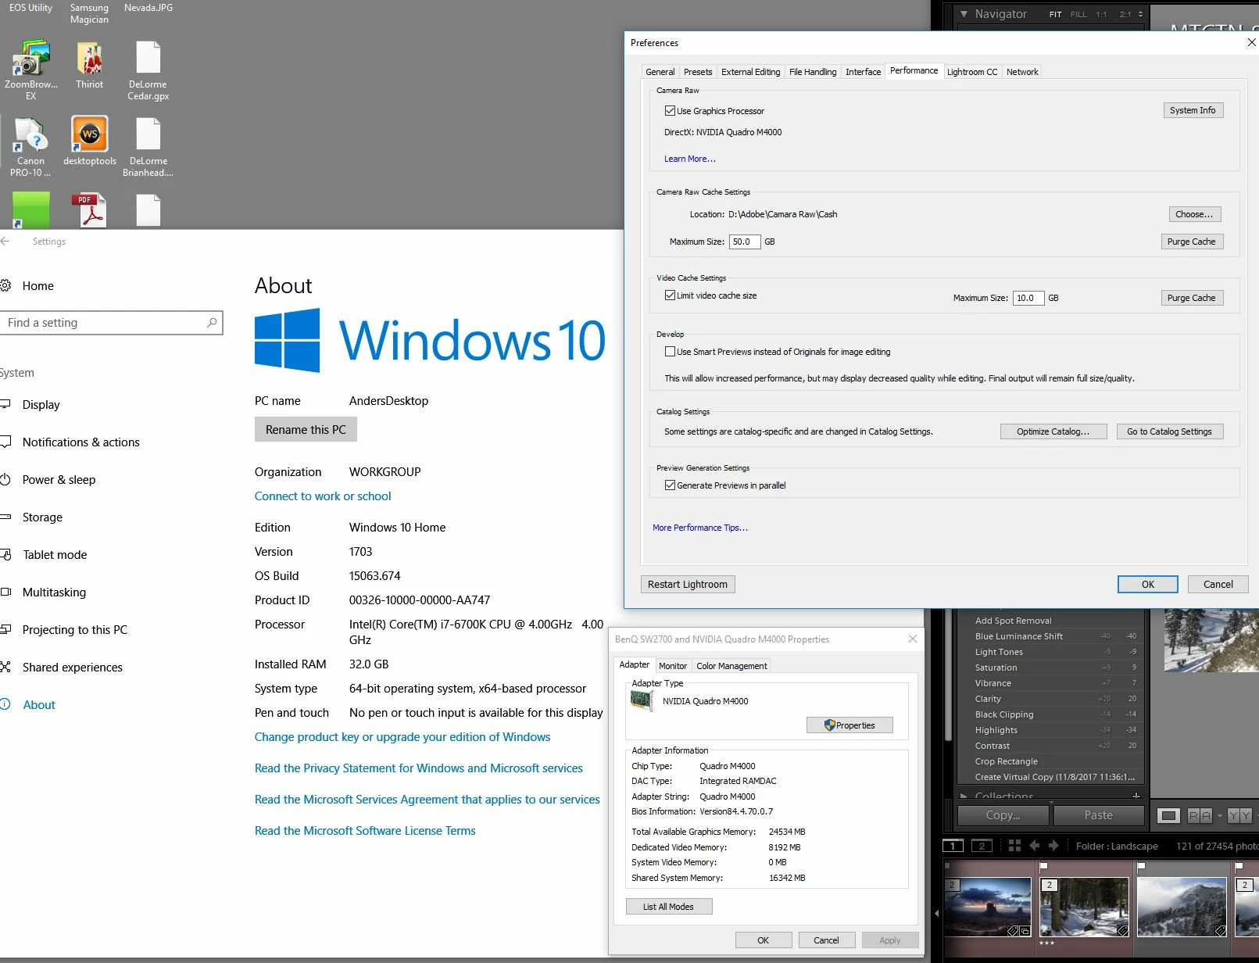Switch to General tab in Preferences

point(660,72)
